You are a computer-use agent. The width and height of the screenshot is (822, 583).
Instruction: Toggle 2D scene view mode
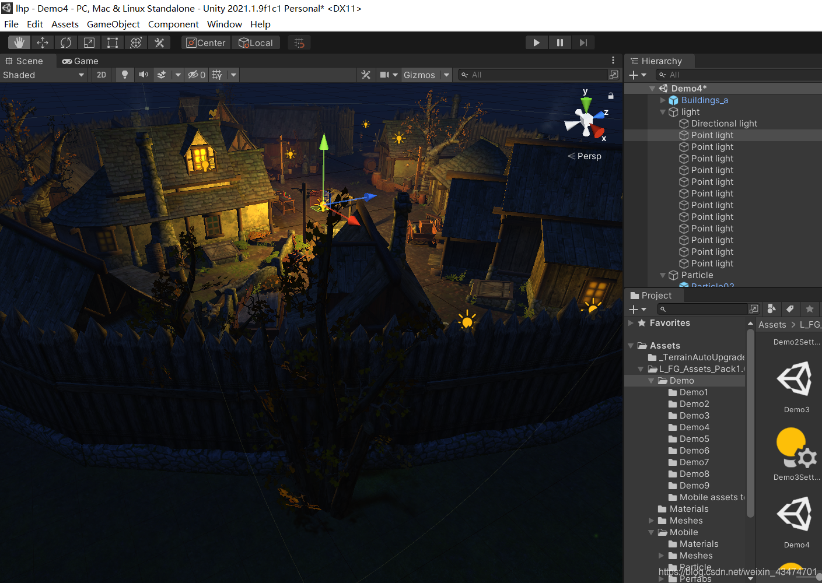click(x=102, y=75)
